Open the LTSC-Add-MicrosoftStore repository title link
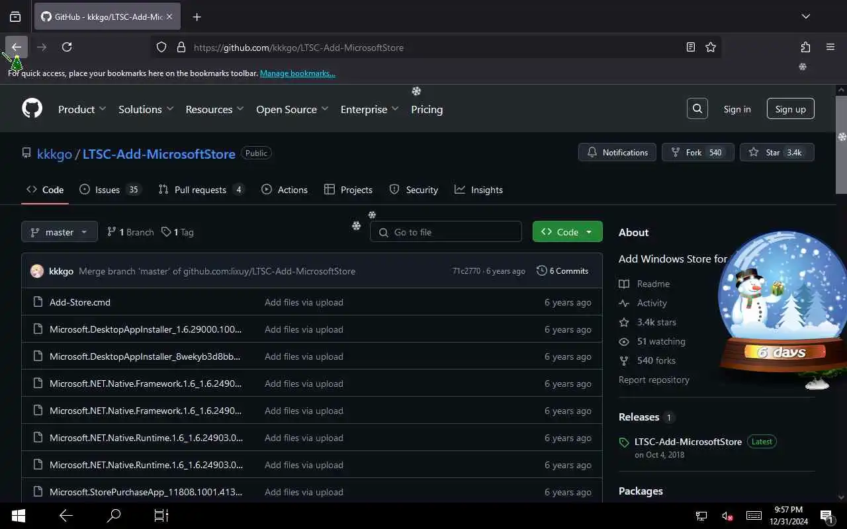847x529 pixels. tap(159, 153)
